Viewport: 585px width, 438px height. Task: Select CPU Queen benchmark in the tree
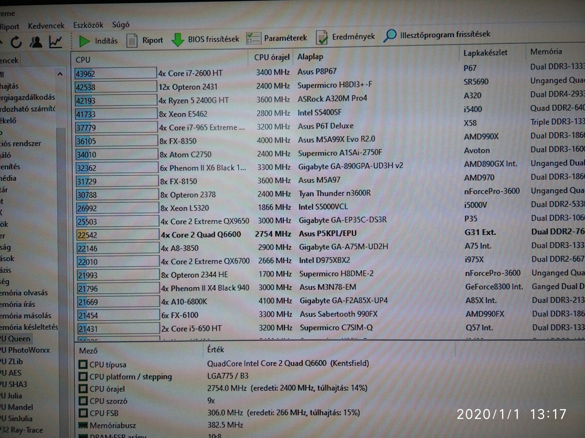tap(15, 339)
